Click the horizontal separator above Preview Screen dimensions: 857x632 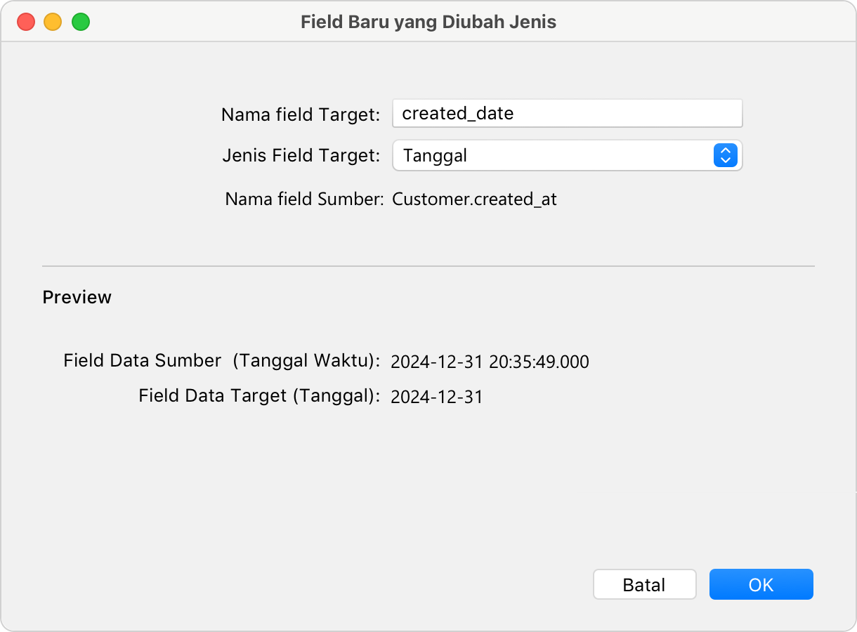click(428, 266)
